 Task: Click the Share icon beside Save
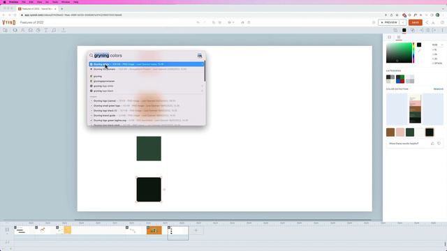(427, 22)
